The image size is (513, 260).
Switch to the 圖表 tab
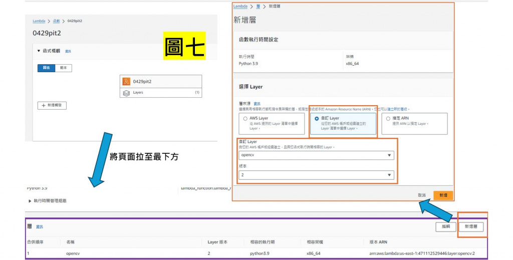pos(46,68)
